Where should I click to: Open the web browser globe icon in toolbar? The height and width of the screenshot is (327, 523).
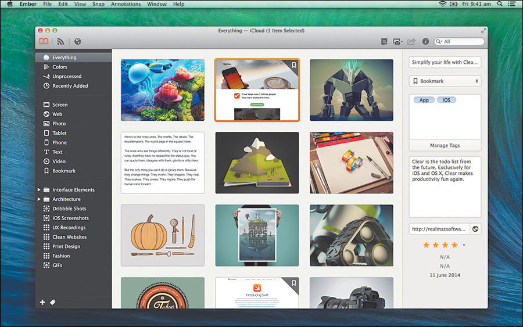(78, 41)
